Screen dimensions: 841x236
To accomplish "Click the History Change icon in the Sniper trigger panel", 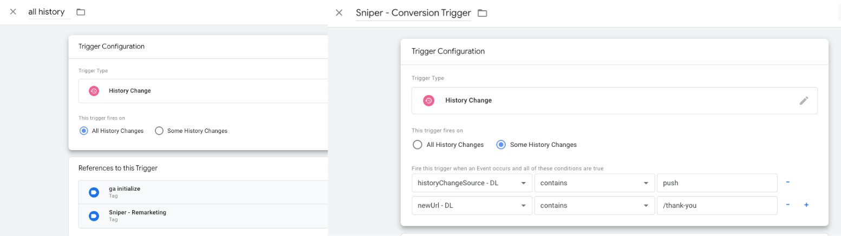I will tap(428, 100).
